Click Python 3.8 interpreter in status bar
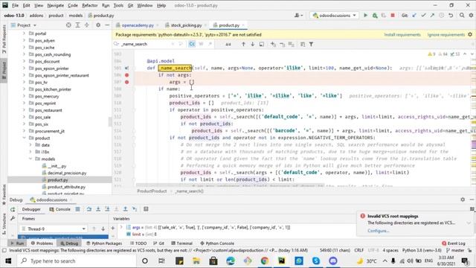 [x=422, y=250]
